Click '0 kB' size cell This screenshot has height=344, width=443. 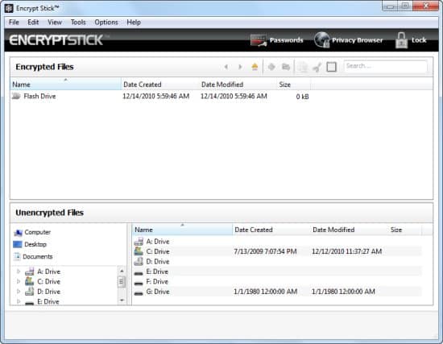pyautogui.click(x=302, y=97)
